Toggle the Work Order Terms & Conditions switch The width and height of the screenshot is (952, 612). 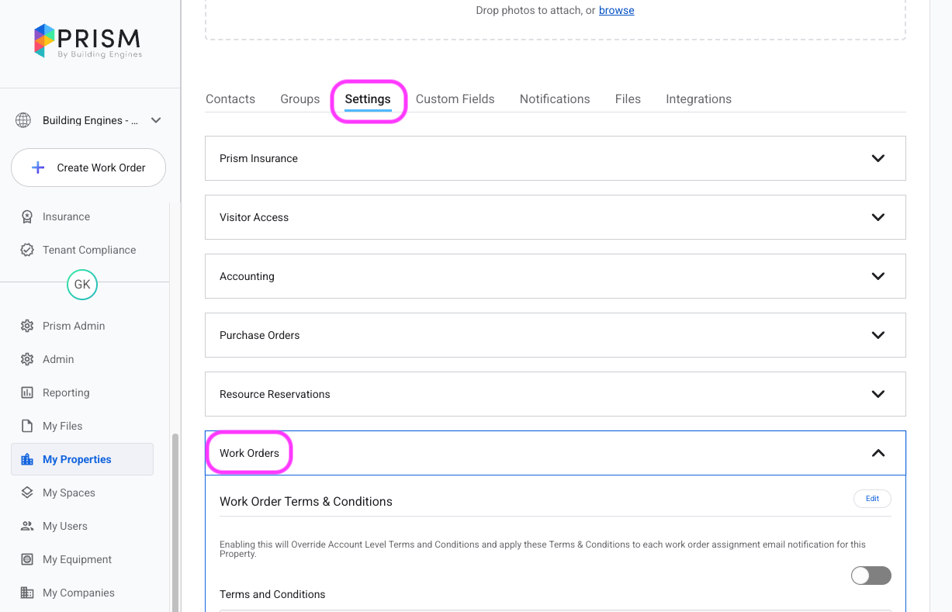pos(871,576)
